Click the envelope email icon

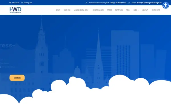tap(129, 3)
